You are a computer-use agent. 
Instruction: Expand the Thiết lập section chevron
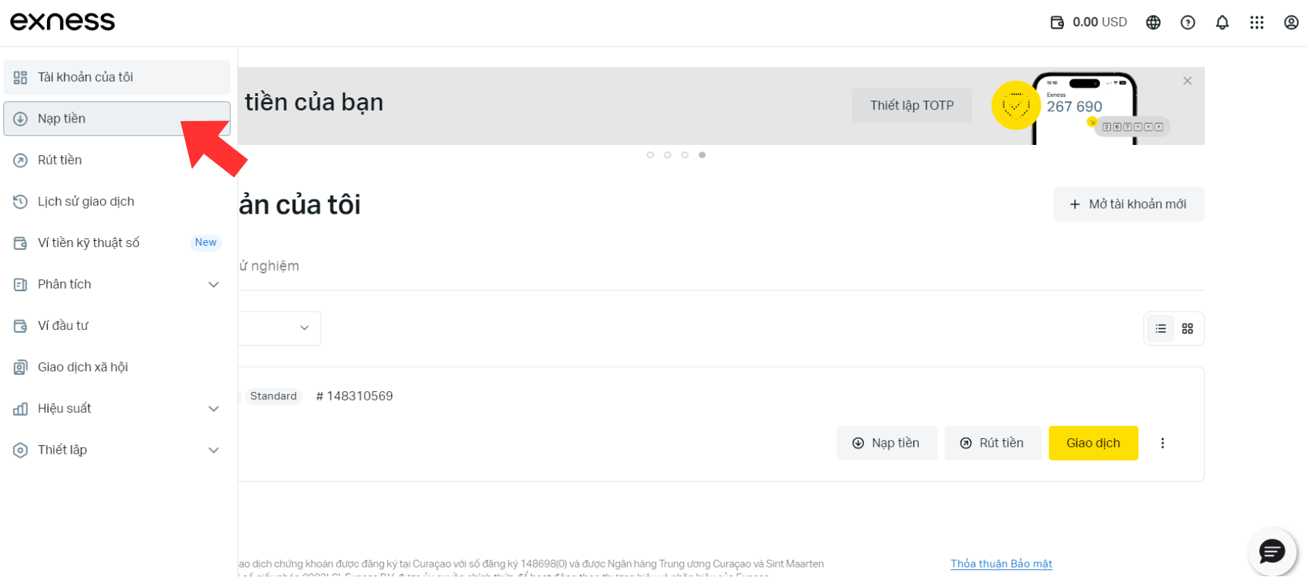pyautogui.click(x=214, y=450)
